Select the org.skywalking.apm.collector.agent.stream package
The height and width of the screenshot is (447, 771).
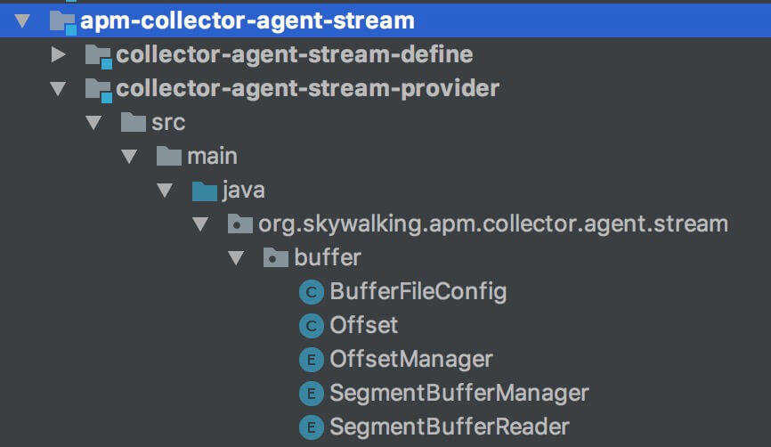493,224
